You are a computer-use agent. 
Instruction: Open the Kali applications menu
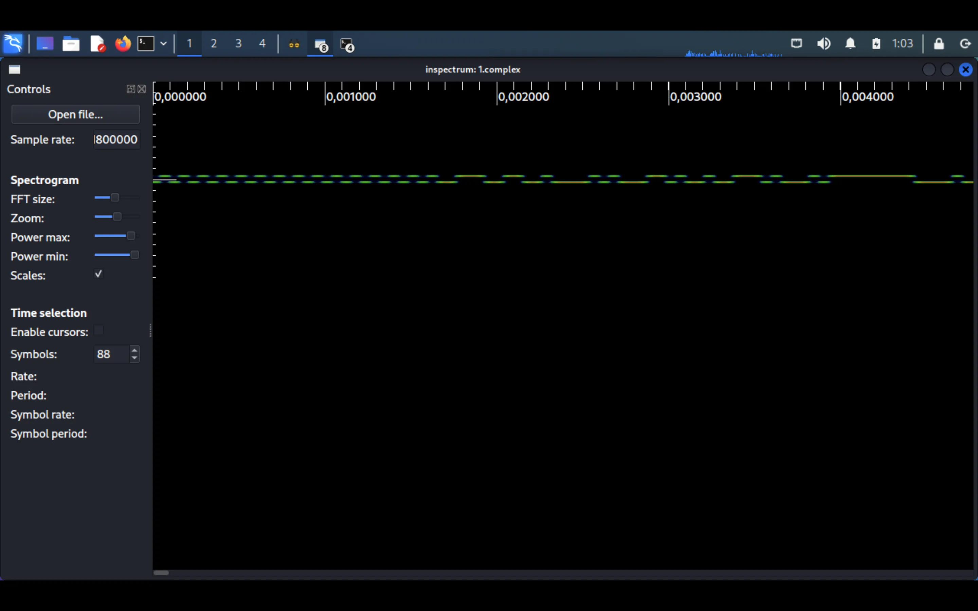[x=13, y=44]
